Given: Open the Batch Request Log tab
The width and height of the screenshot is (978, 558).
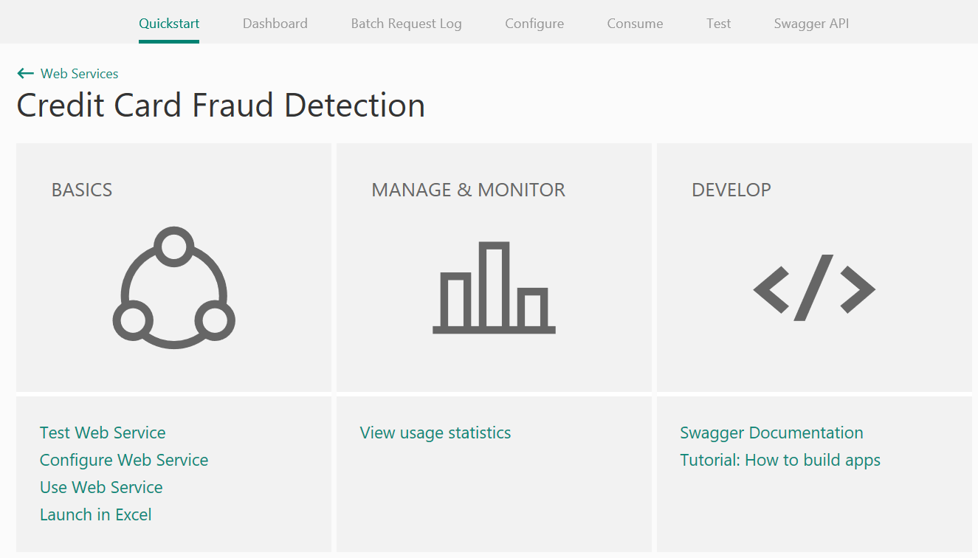Looking at the screenshot, I should 406,23.
